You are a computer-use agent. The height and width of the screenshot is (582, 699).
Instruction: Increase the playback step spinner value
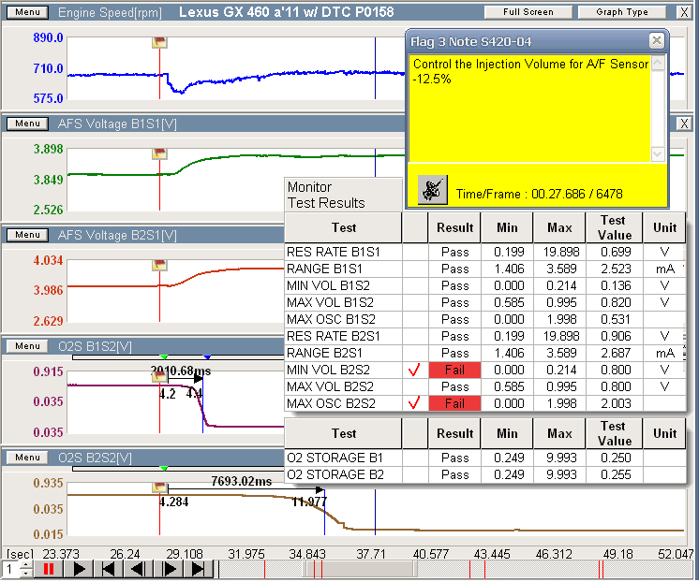(x=25, y=564)
